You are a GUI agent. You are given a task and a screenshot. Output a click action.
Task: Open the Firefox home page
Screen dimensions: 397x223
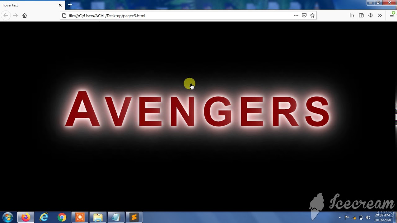click(x=25, y=15)
